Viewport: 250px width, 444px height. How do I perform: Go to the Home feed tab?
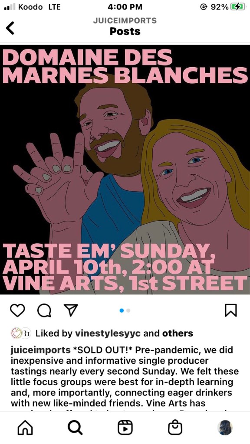(25, 427)
